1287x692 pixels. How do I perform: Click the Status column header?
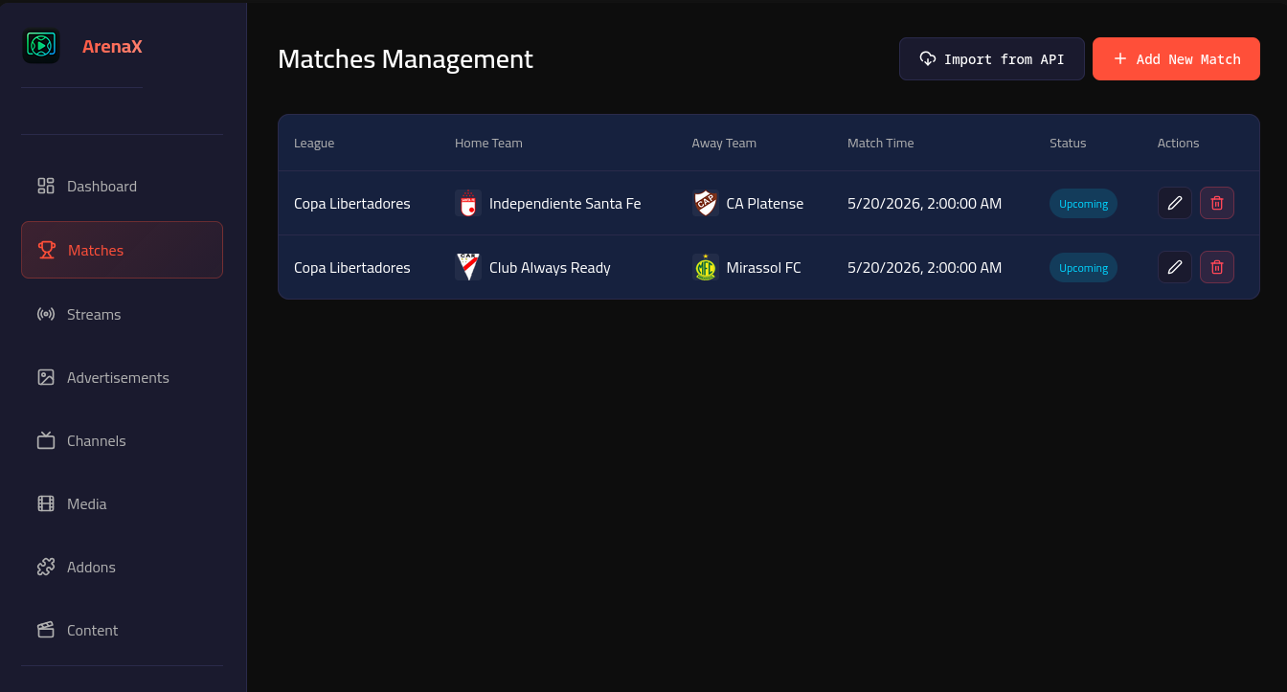click(1068, 143)
